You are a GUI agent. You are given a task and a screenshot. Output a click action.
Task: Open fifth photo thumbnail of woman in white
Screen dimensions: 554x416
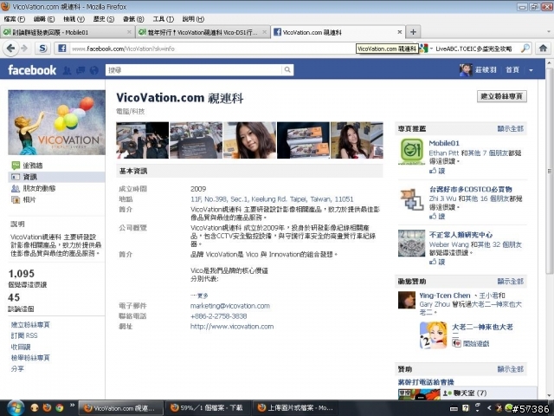coord(357,140)
